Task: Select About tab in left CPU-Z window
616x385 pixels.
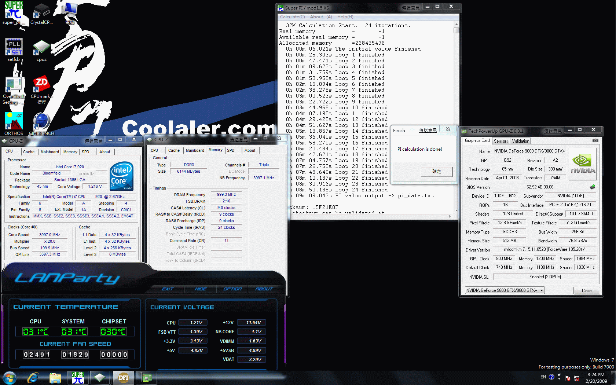Action: [105, 152]
